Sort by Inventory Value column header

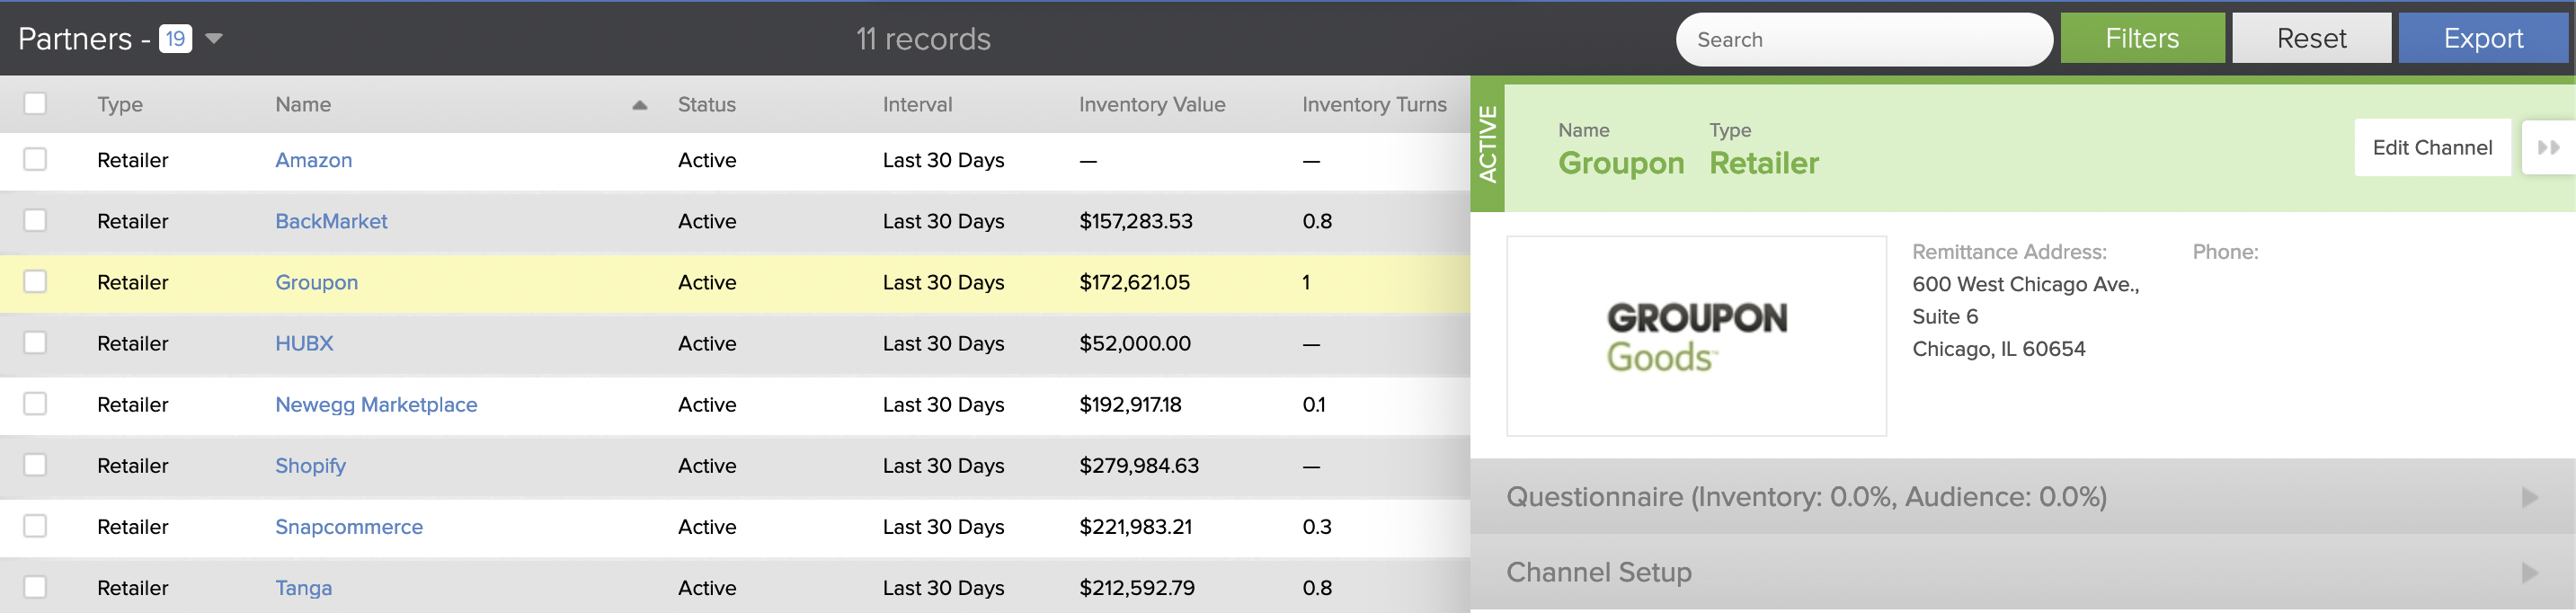(1152, 104)
